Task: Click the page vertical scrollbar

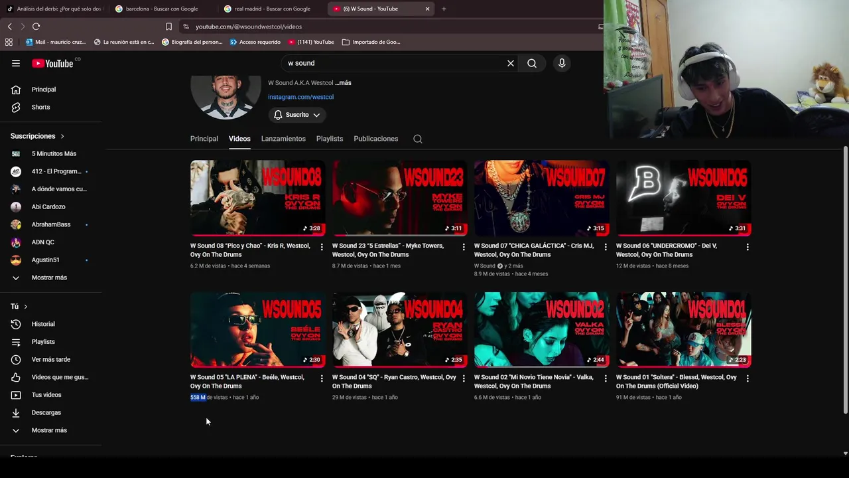Action: 845,279
